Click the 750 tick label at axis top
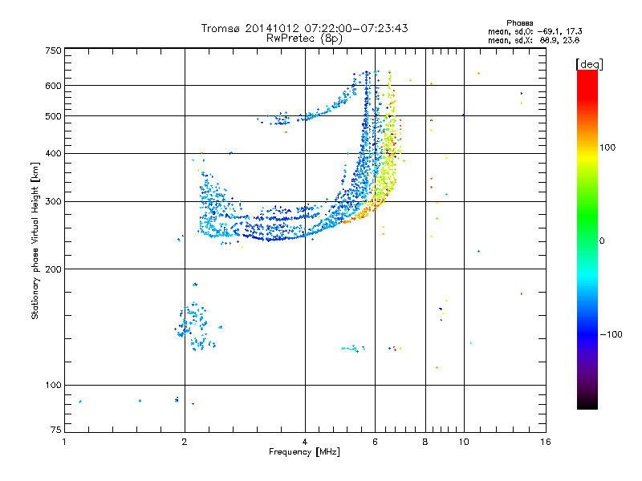642x481 pixels. (53, 51)
